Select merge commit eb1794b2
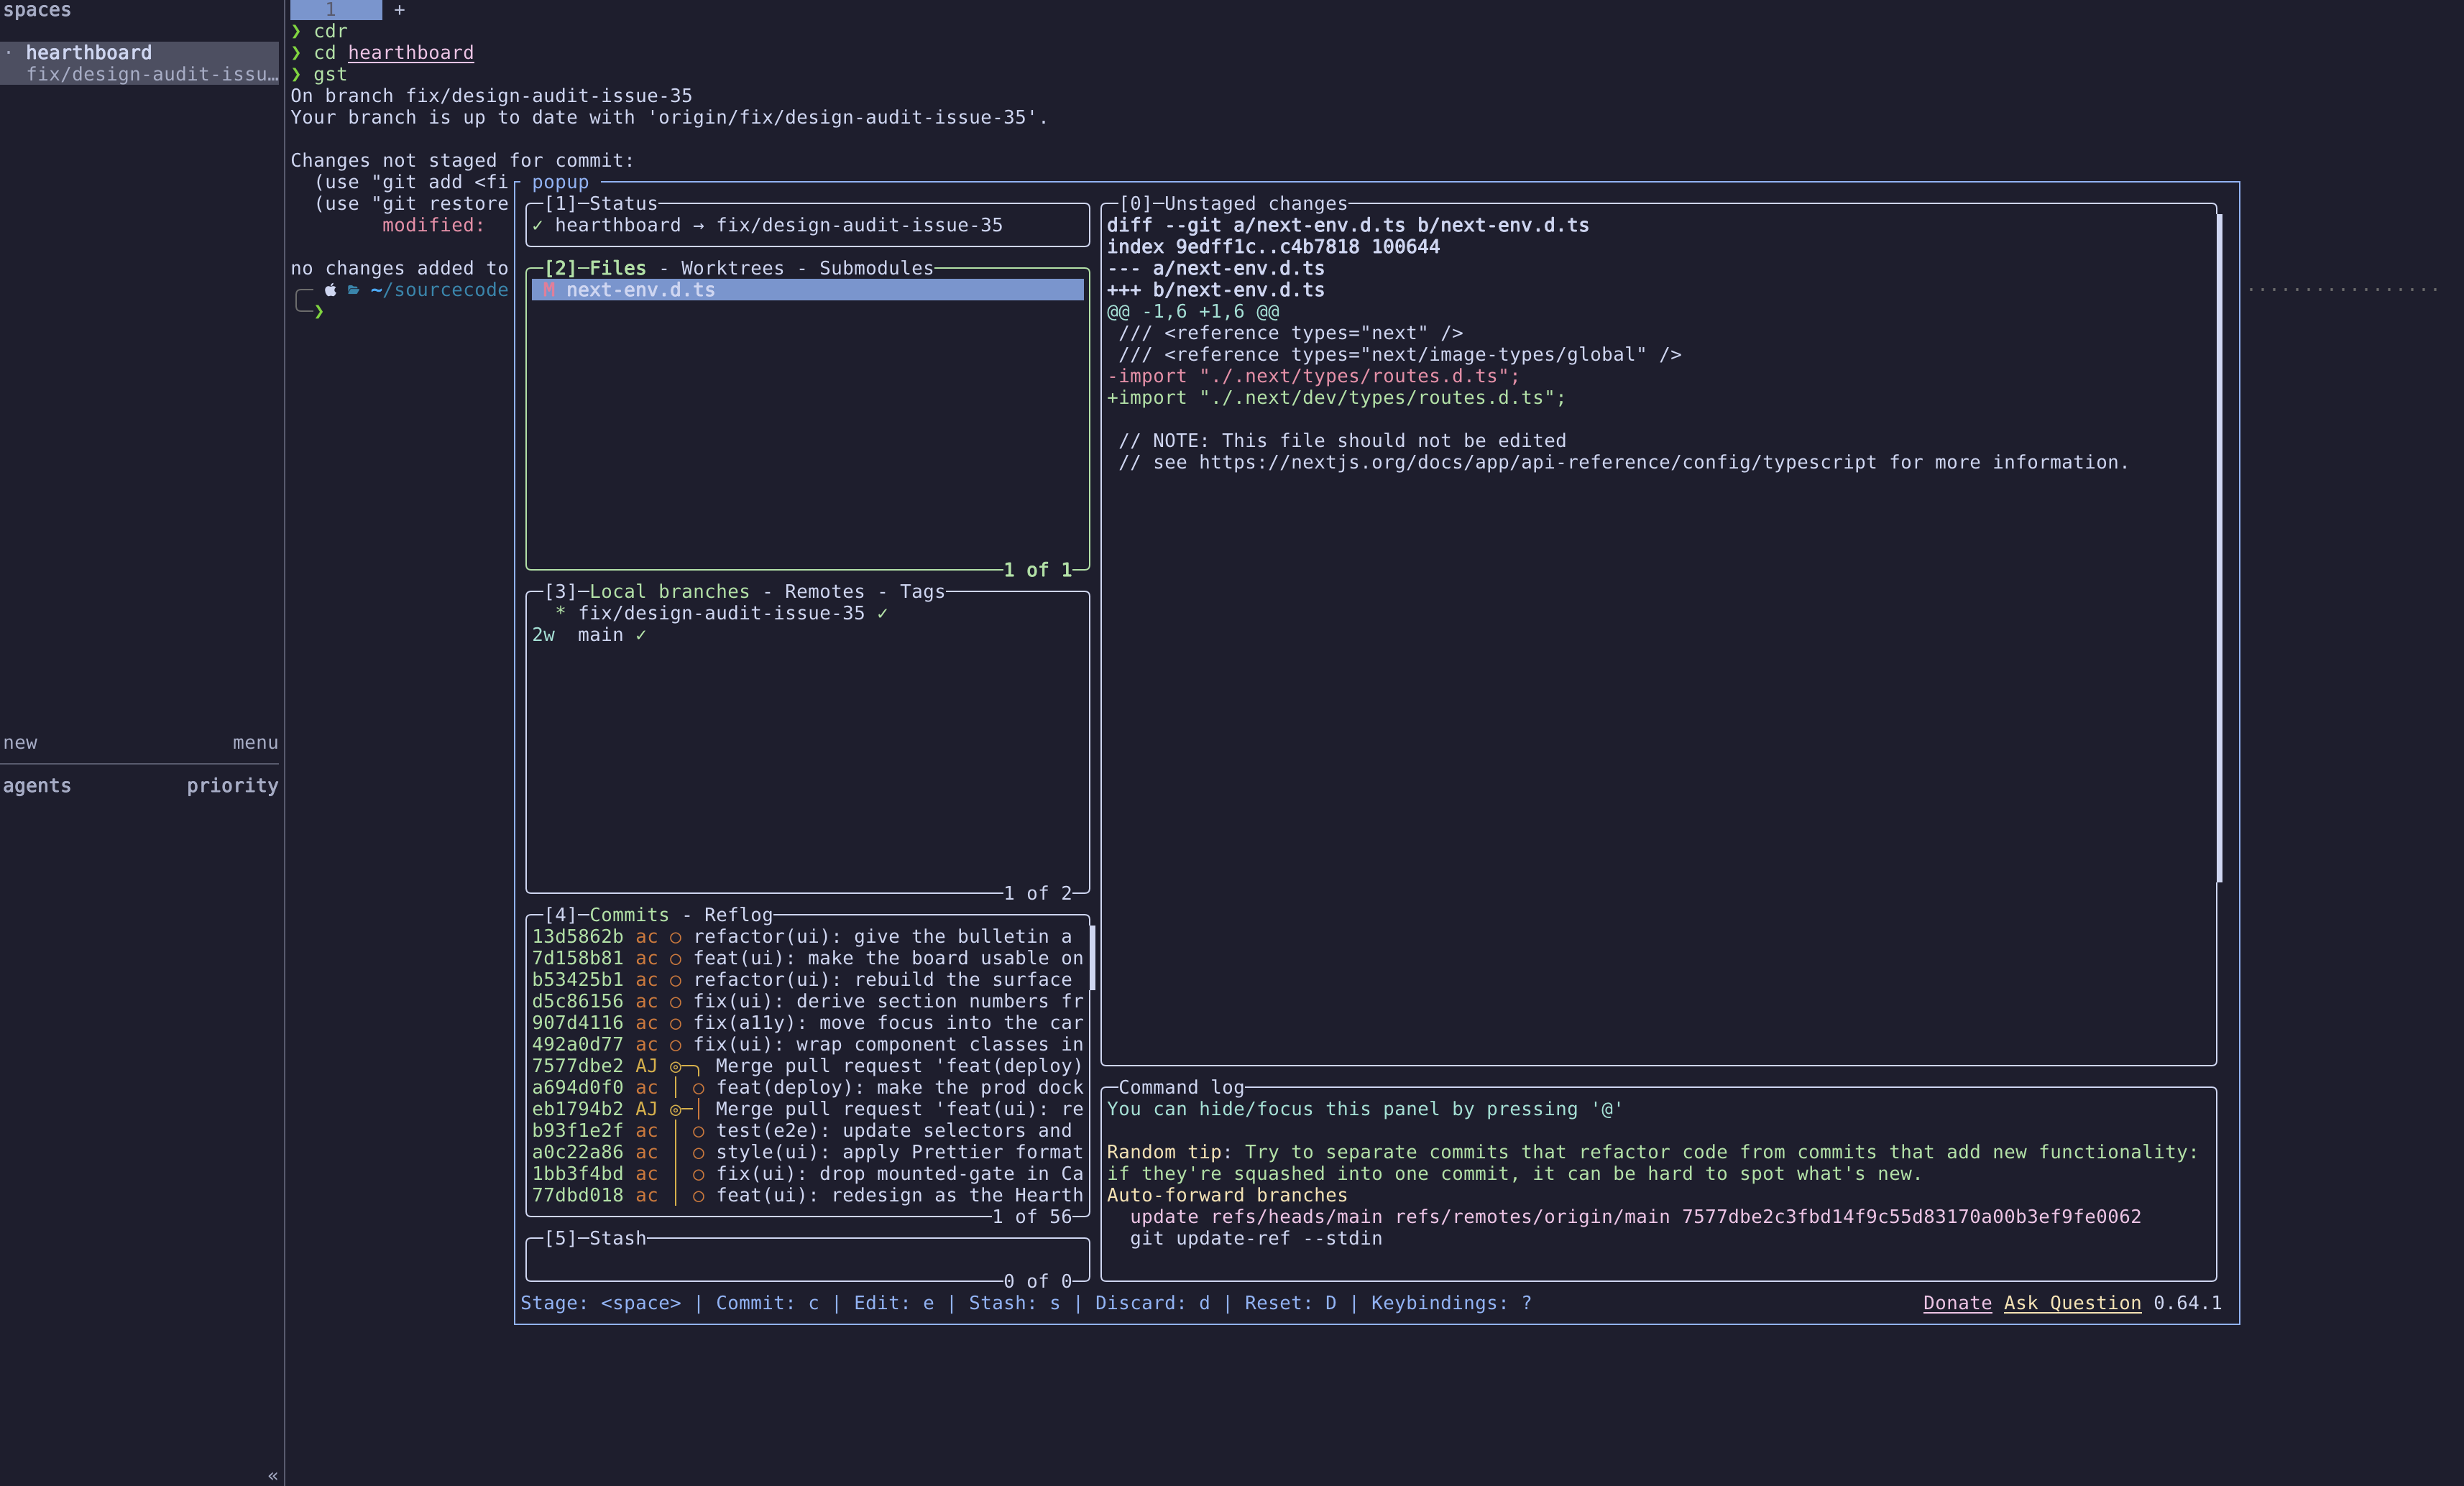2464x1486 pixels. pos(807,1109)
